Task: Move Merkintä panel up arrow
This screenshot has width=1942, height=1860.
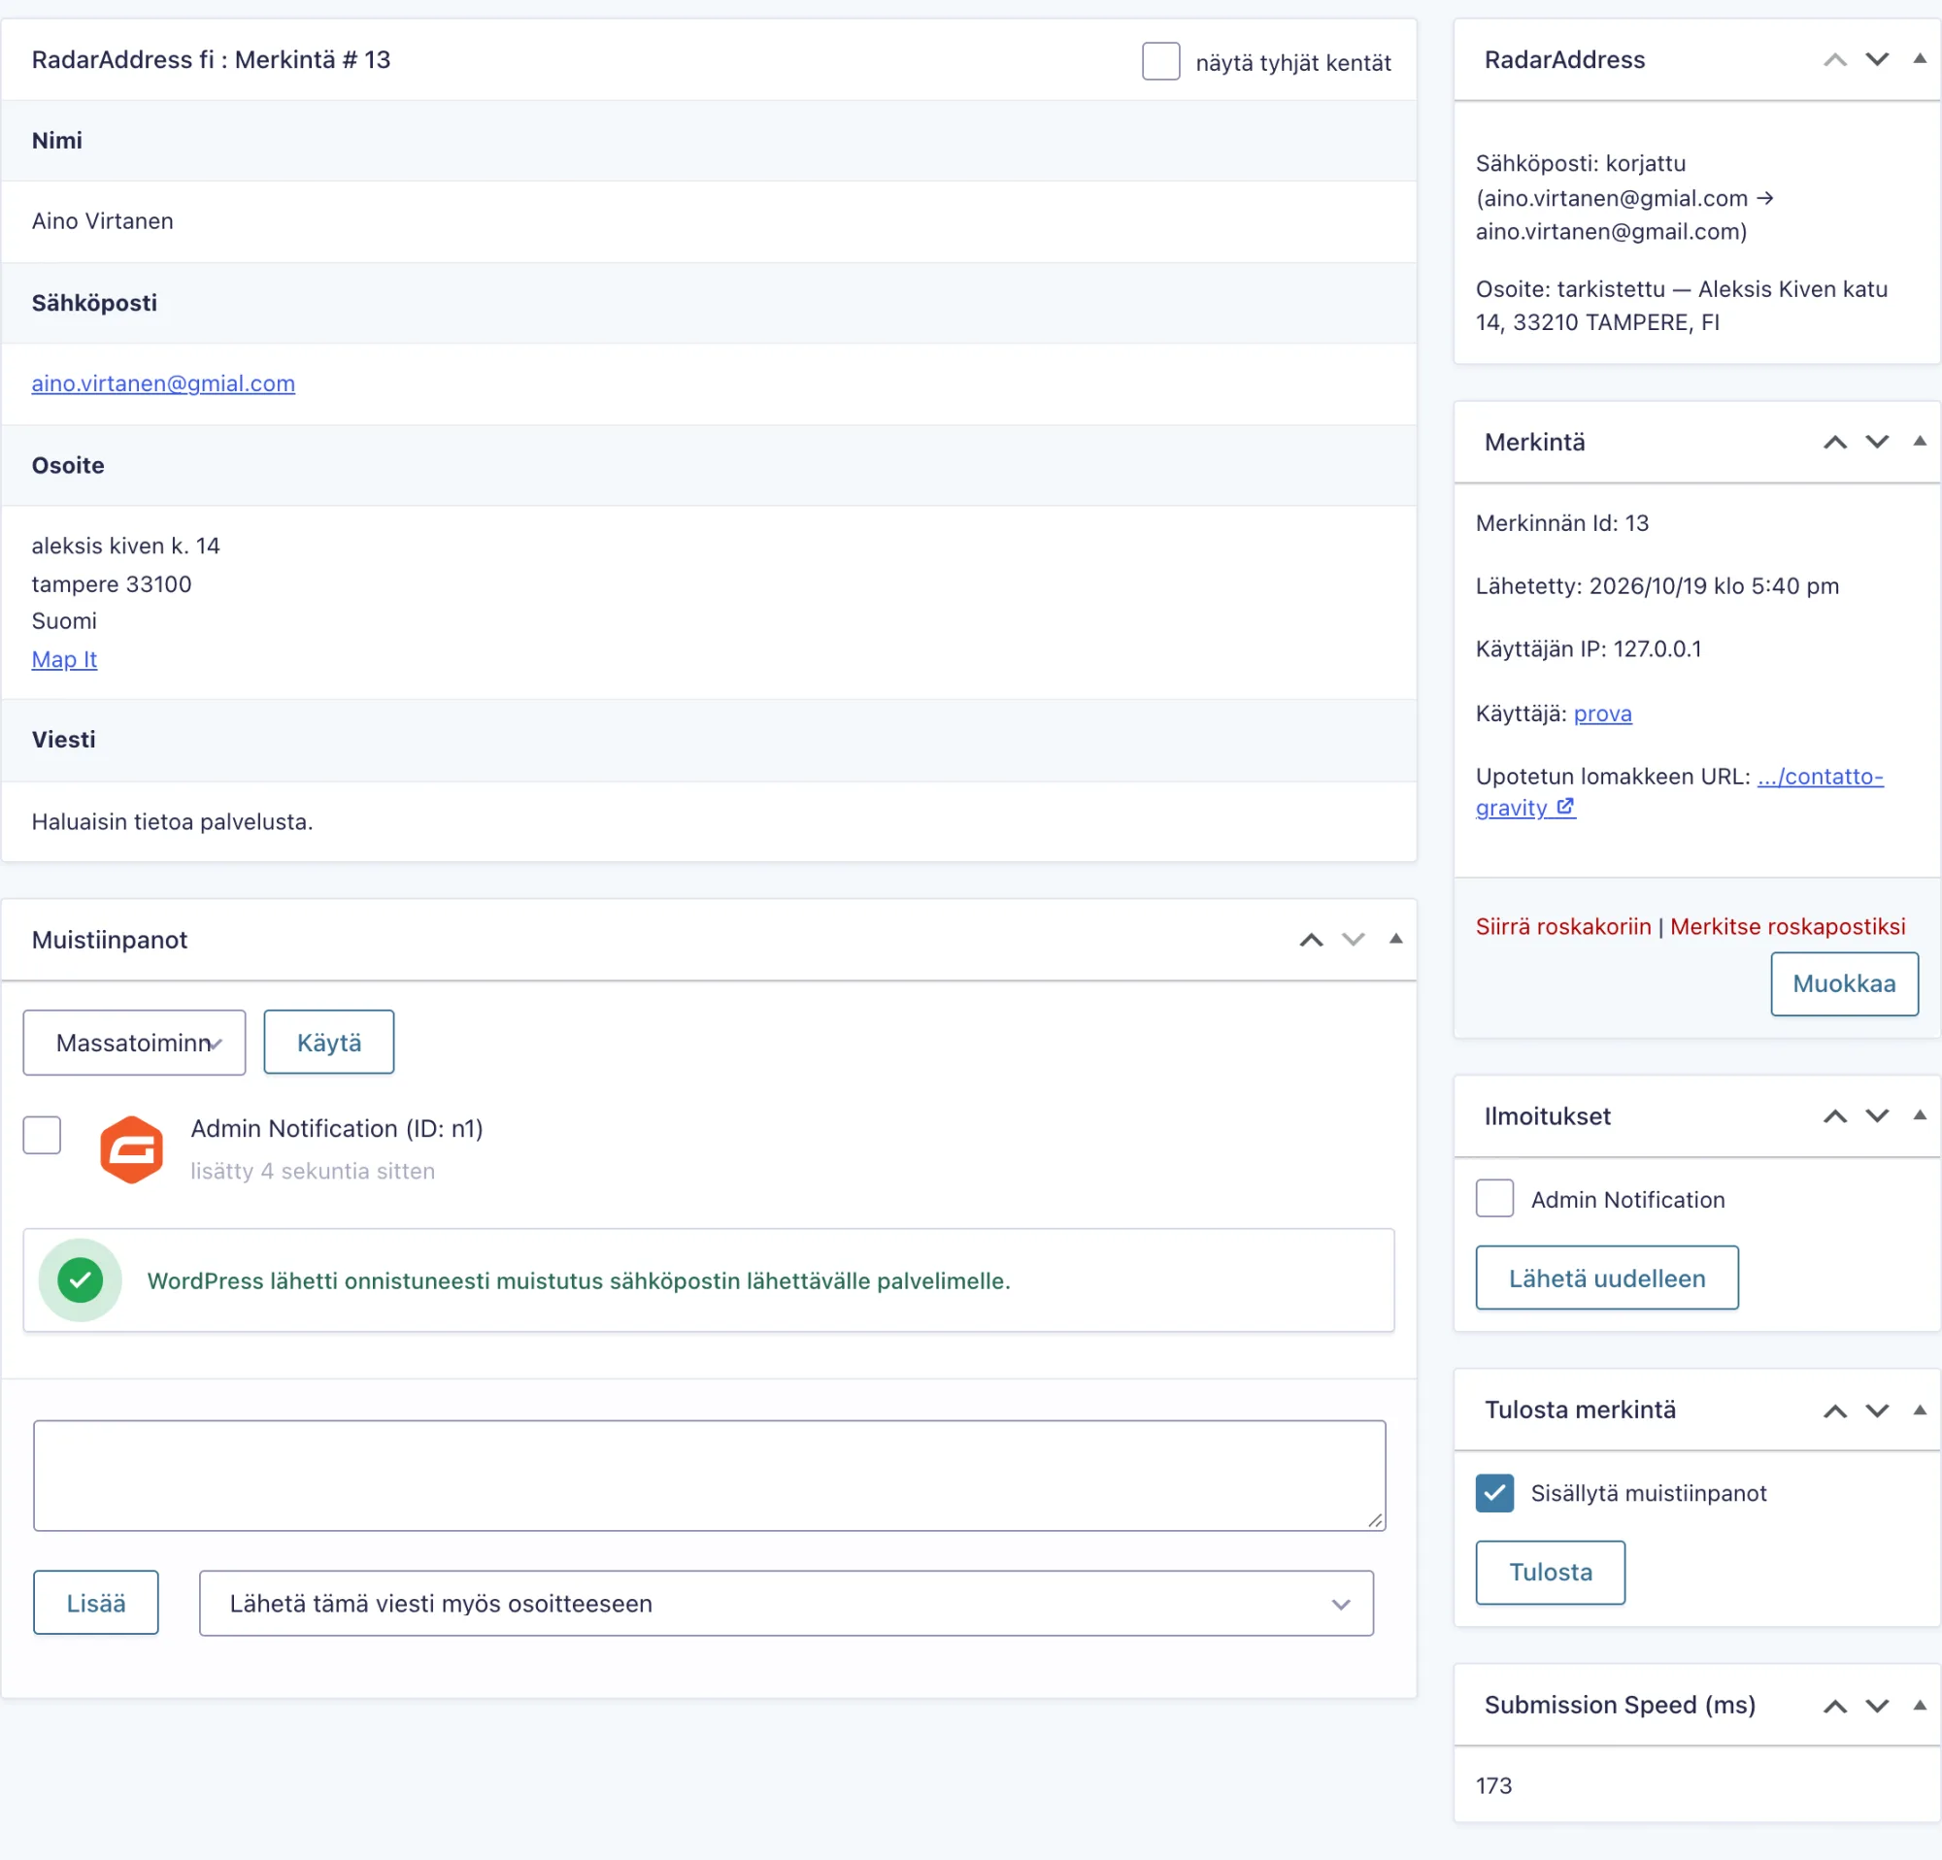Action: [x=1835, y=442]
